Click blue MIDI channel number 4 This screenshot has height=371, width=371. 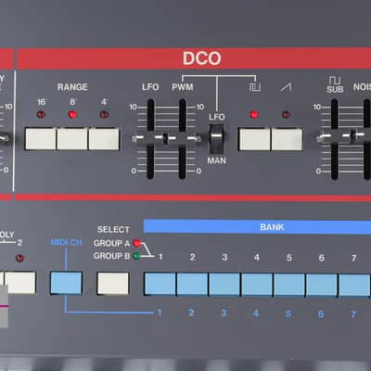256,313
